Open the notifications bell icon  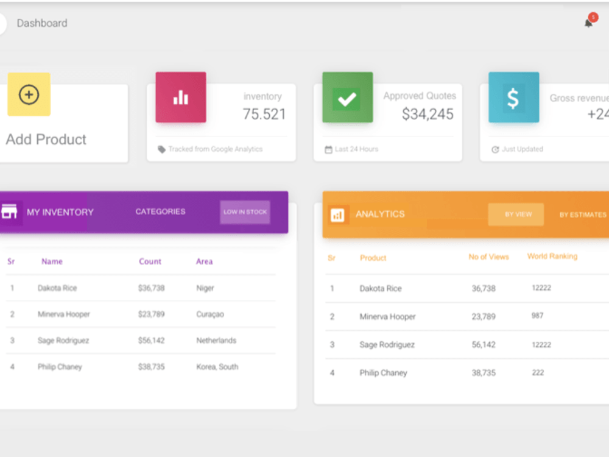click(588, 23)
